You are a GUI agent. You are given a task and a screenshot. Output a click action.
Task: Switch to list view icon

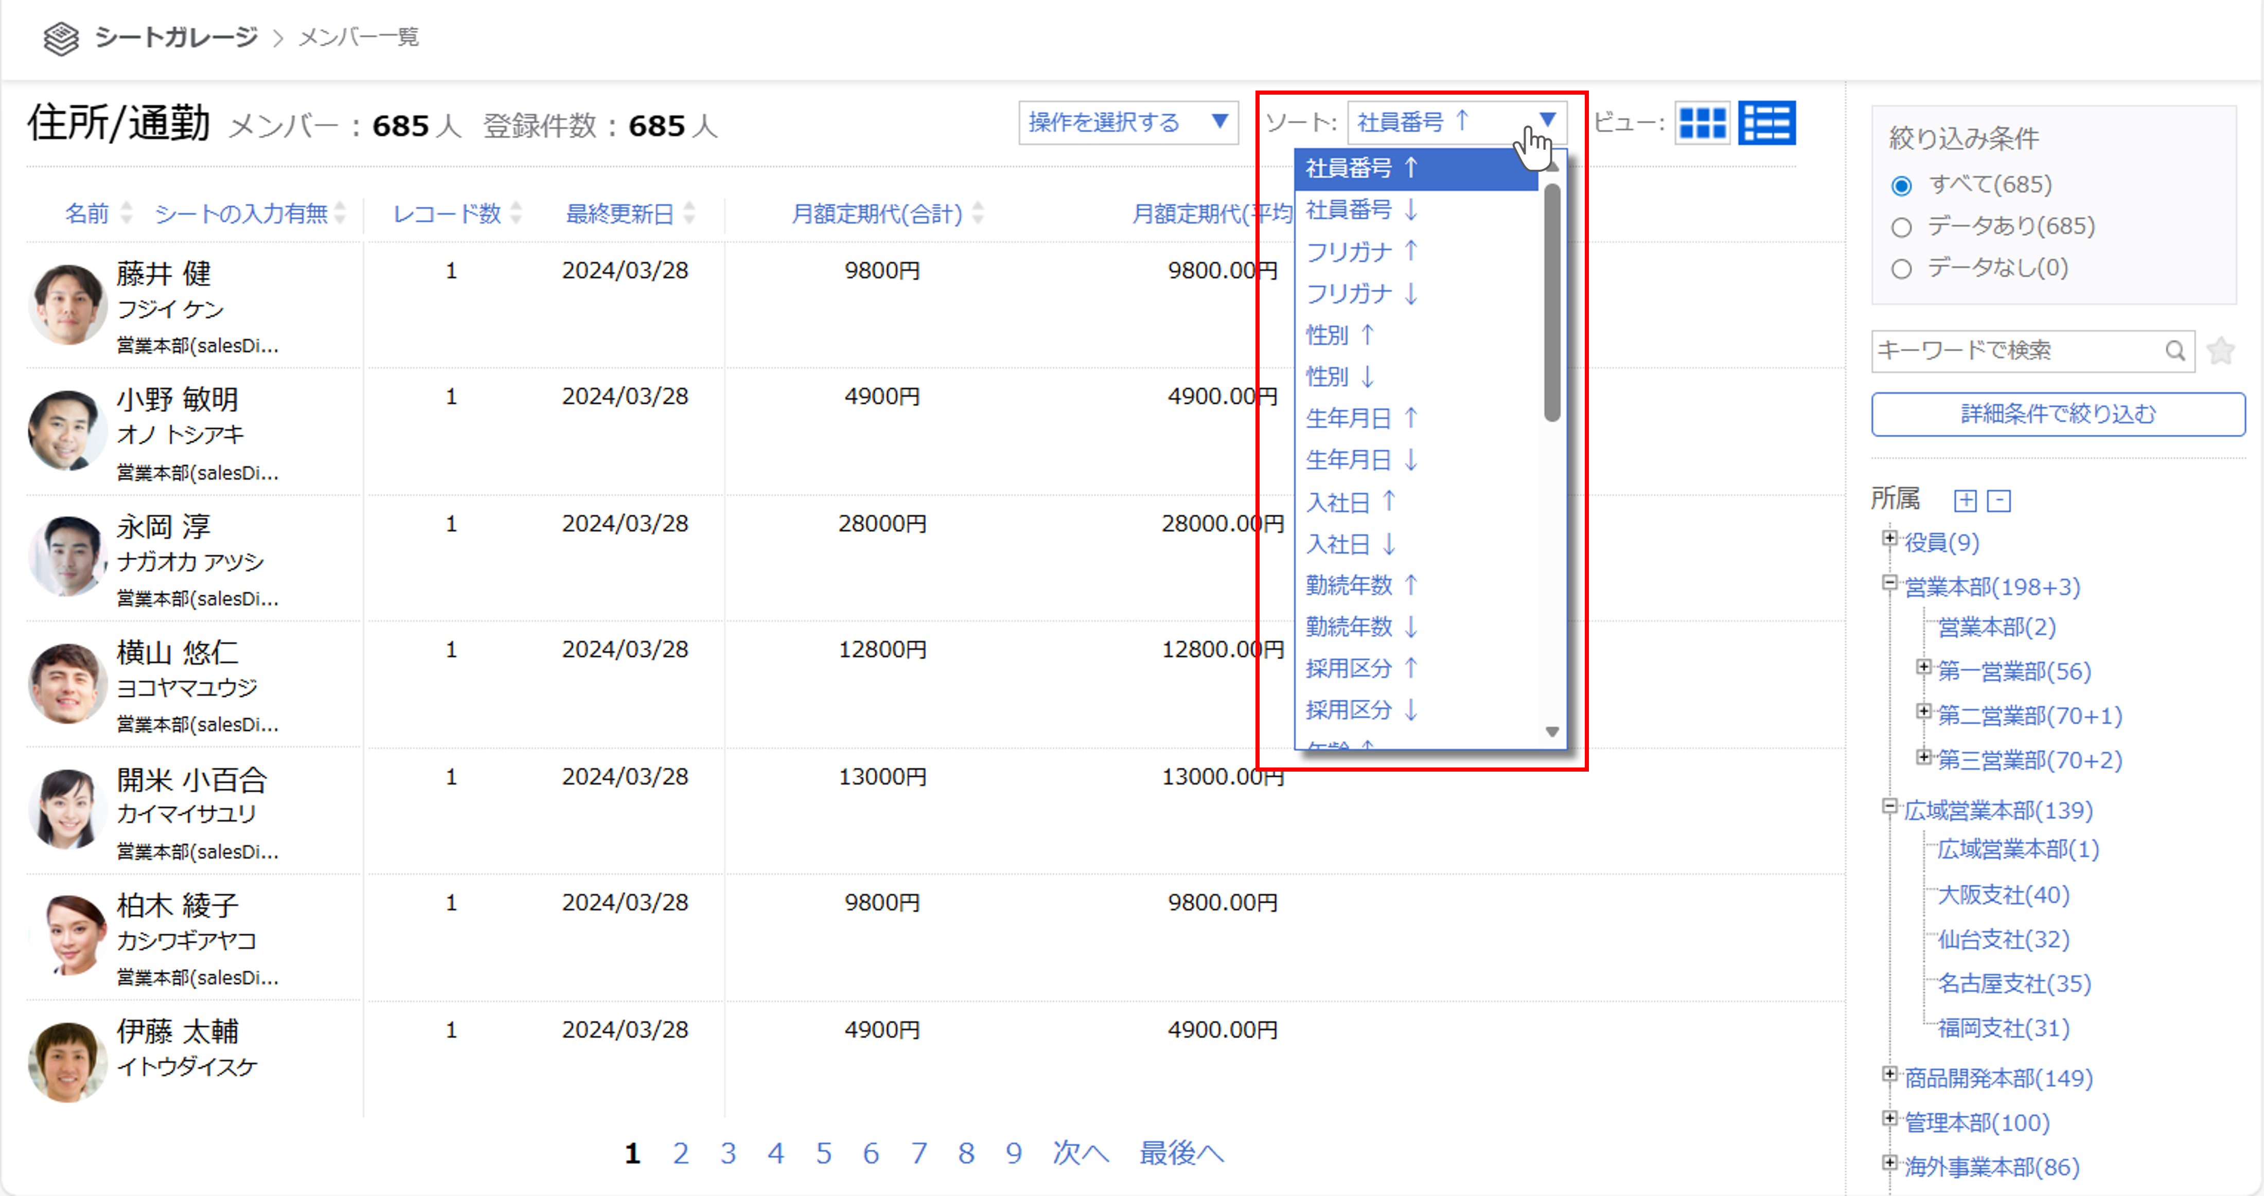coord(1766,123)
